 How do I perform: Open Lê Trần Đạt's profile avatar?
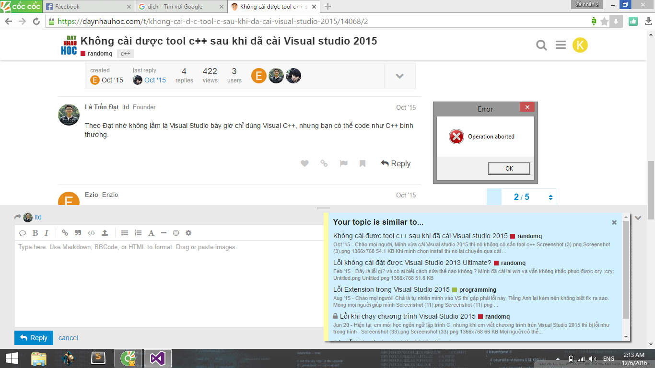[x=69, y=115]
